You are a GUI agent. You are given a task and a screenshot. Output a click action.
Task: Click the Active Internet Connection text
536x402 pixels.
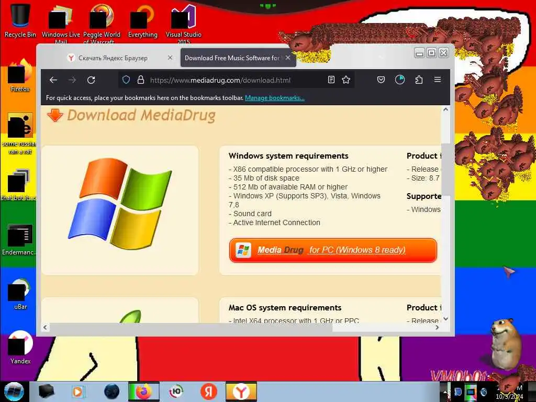point(274,222)
